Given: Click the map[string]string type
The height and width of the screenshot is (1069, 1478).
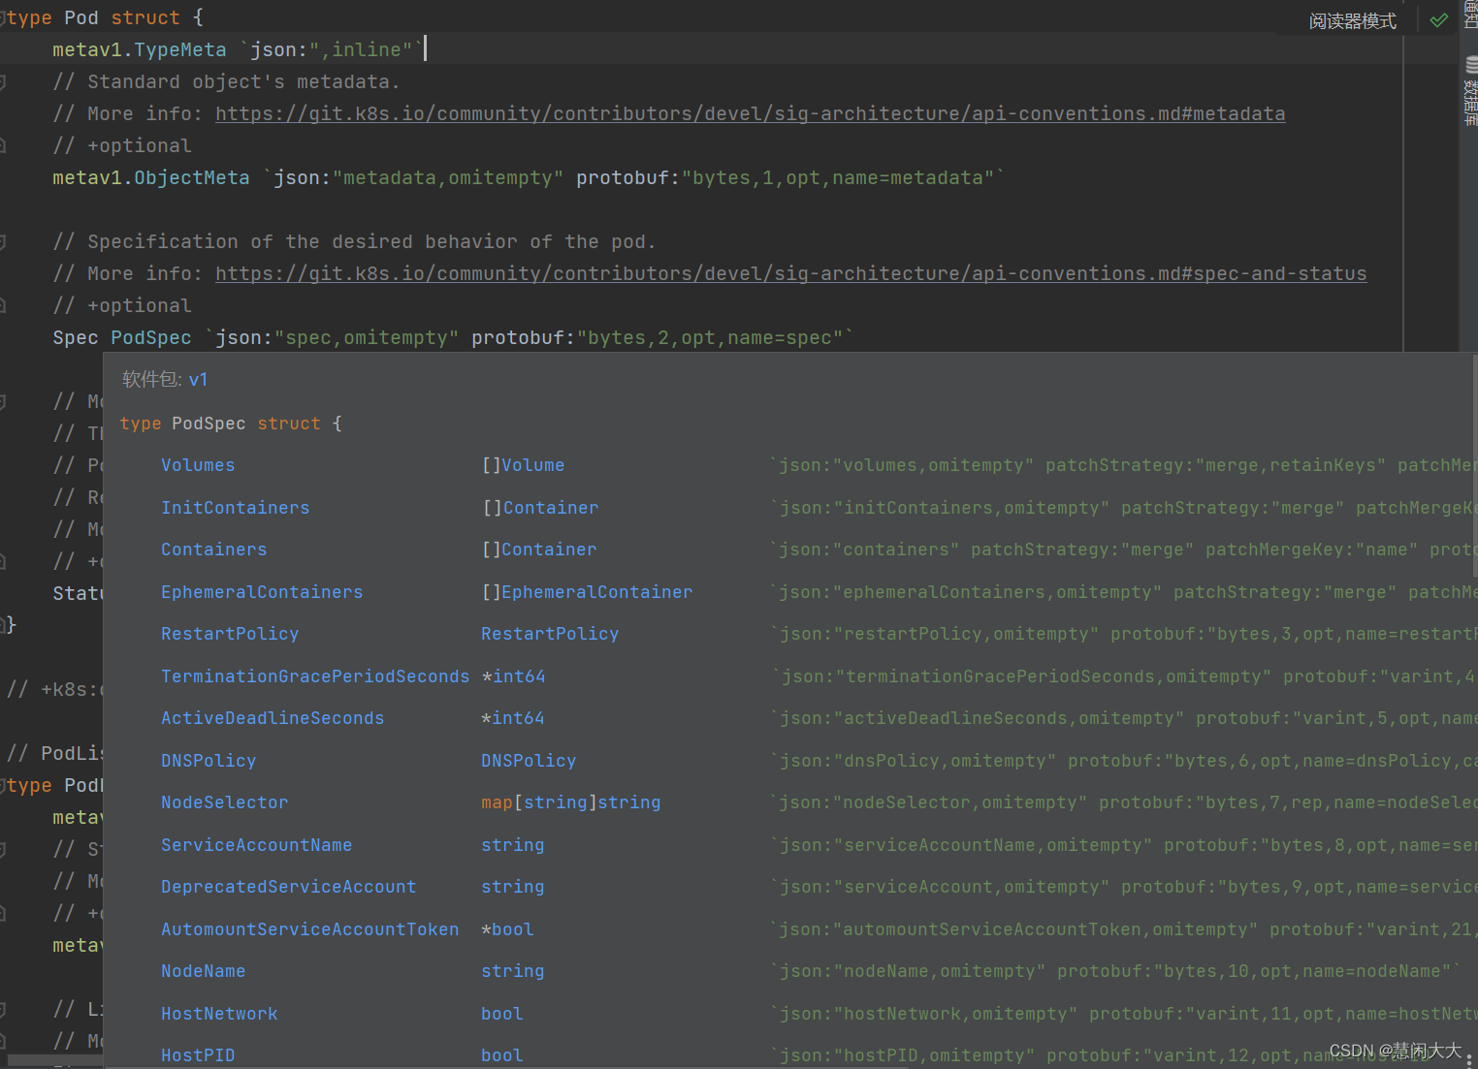Looking at the screenshot, I should click(571, 802).
